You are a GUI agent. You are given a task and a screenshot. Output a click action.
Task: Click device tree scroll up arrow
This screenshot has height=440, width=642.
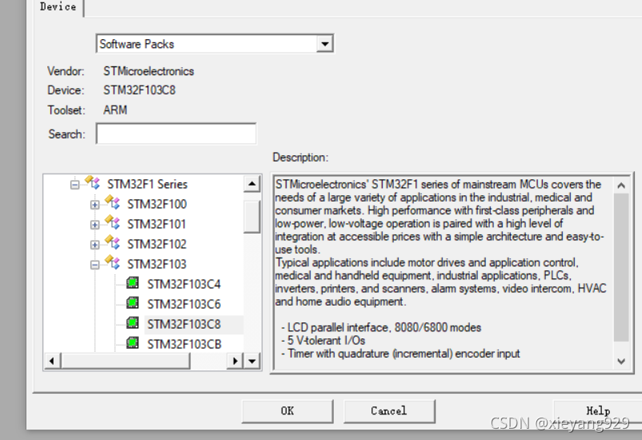[252, 184]
